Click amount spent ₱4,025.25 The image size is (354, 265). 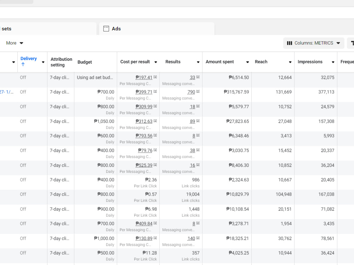click(x=239, y=253)
